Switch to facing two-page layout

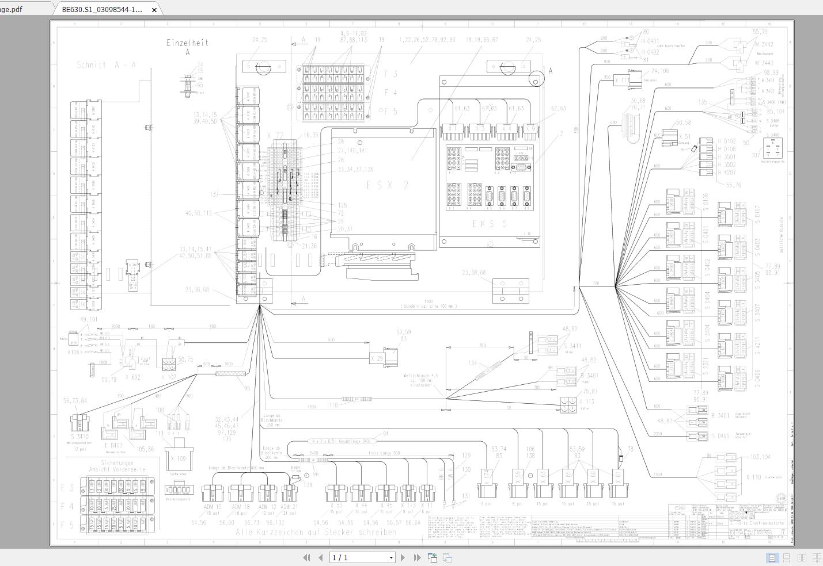pyautogui.click(x=802, y=557)
